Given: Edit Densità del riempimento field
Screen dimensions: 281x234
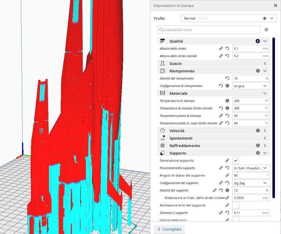Looking at the screenshot, I should tap(251, 78).
